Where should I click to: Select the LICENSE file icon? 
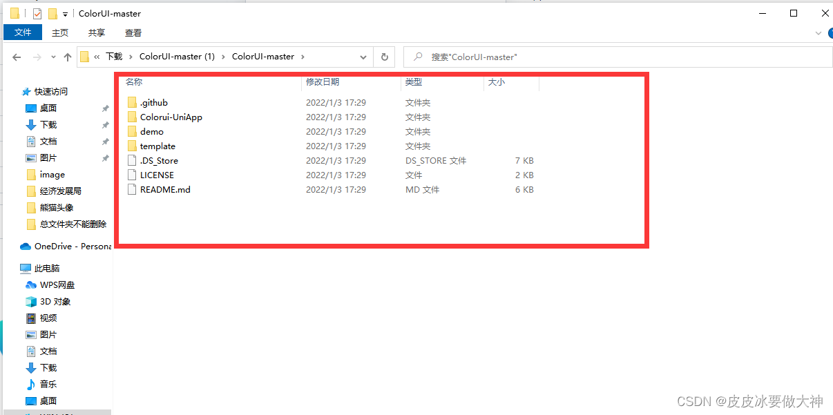pos(133,175)
